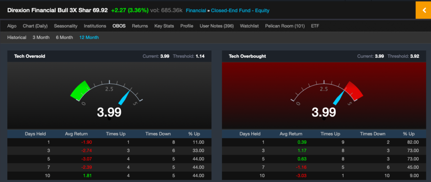Select the 6 Month range
Viewport: 431px width, 182px height.
click(64, 37)
